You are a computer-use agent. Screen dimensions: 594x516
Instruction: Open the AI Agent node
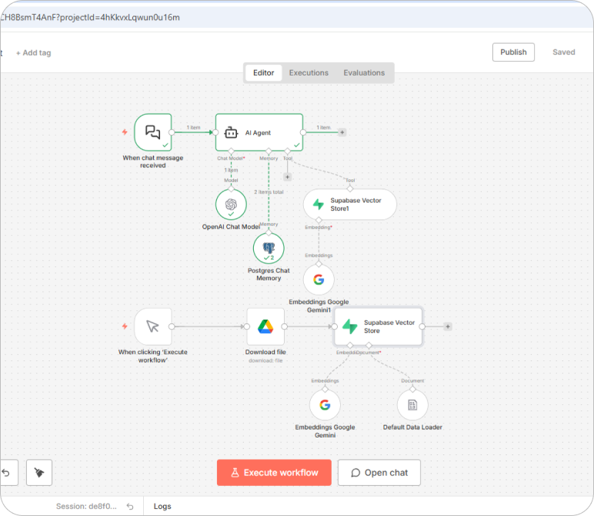[x=259, y=132]
